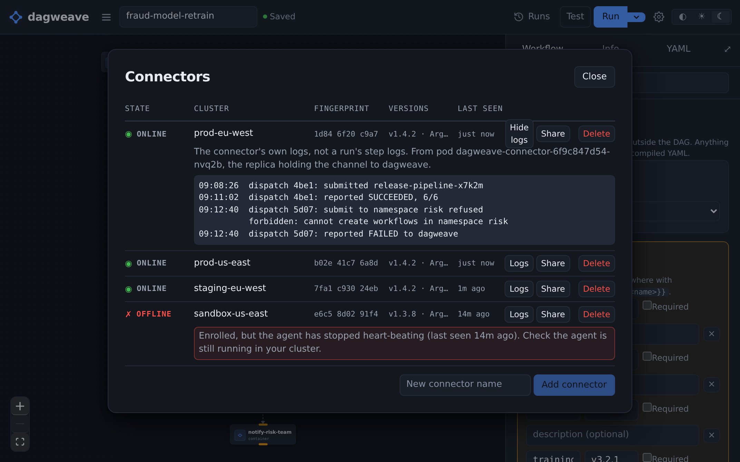Click the Test button
The height and width of the screenshot is (462, 740).
pos(575,17)
